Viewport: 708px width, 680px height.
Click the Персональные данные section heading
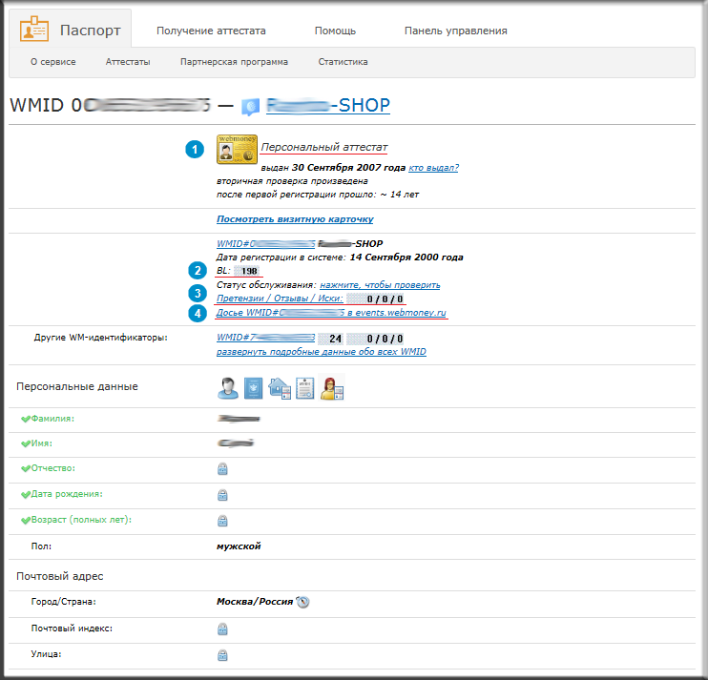(x=77, y=386)
